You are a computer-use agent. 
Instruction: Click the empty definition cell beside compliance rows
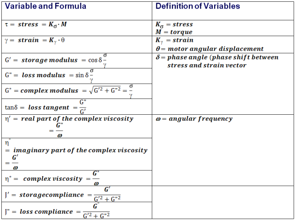(223, 202)
